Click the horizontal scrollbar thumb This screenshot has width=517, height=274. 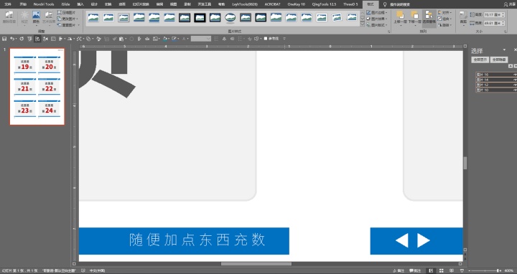point(256,264)
